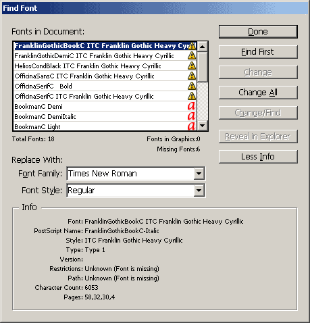Select the HeliosCondBlack font entry

(105, 66)
